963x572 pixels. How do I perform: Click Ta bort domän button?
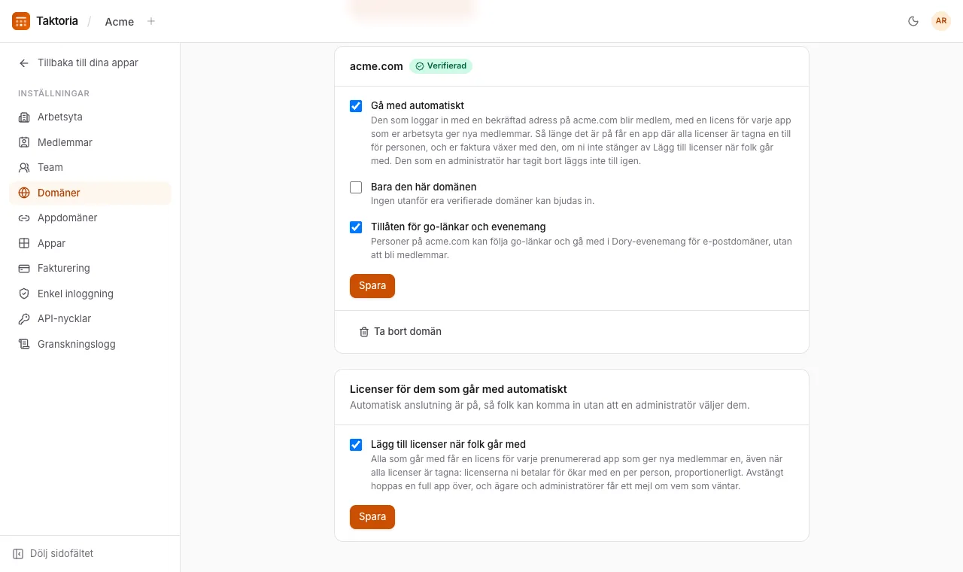click(x=400, y=331)
